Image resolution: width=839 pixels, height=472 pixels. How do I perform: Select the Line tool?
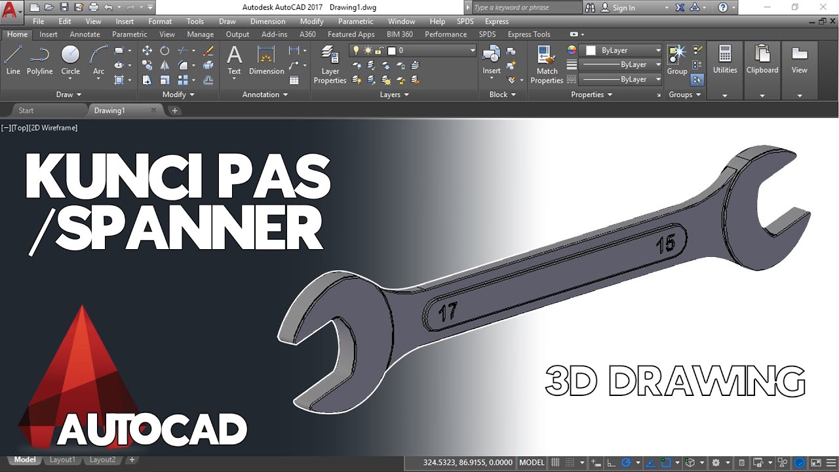(13, 60)
